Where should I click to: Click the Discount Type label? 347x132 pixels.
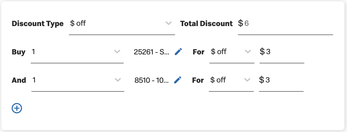(38, 24)
